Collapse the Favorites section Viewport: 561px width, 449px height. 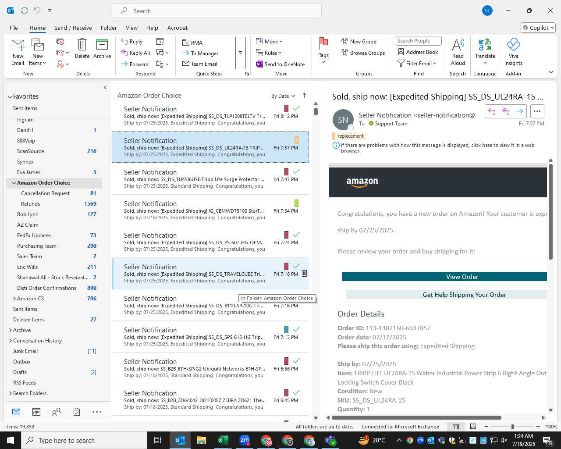(10, 96)
